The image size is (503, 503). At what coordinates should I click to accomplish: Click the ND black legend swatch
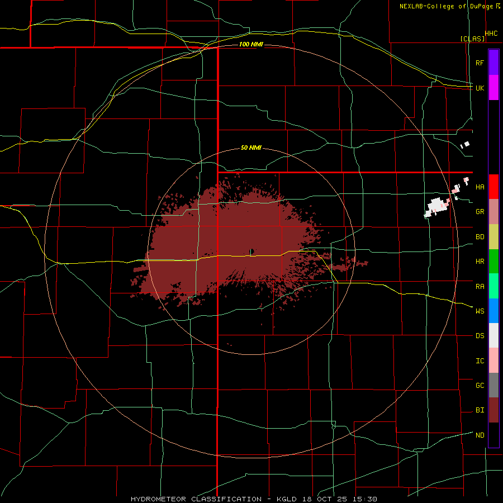(x=493, y=435)
